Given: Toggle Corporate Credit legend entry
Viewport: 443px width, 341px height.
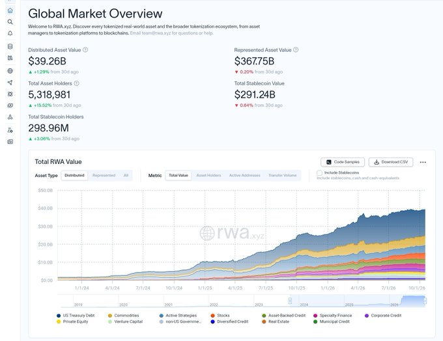Looking at the screenshot, I should point(383,316).
